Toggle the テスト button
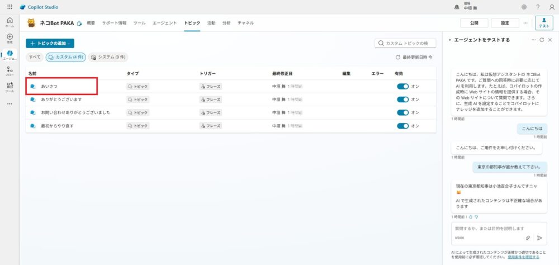The width and height of the screenshot is (559, 265). click(x=544, y=23)
